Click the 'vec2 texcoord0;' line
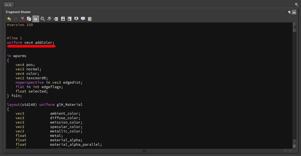Screen dimensions: 301x156 coord(32,78)
